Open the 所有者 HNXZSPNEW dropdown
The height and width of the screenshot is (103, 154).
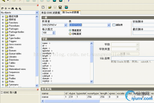coord(66,25)
